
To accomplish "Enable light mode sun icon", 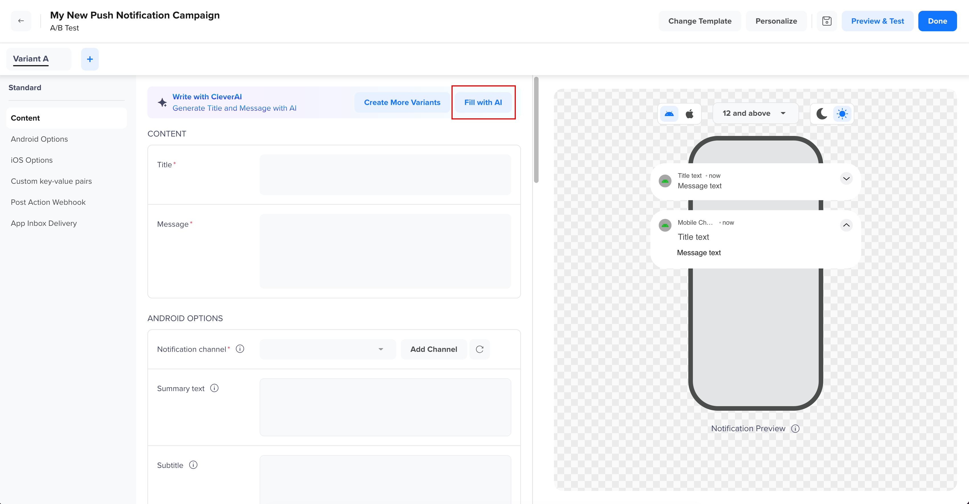I will [x=842, y=113].
